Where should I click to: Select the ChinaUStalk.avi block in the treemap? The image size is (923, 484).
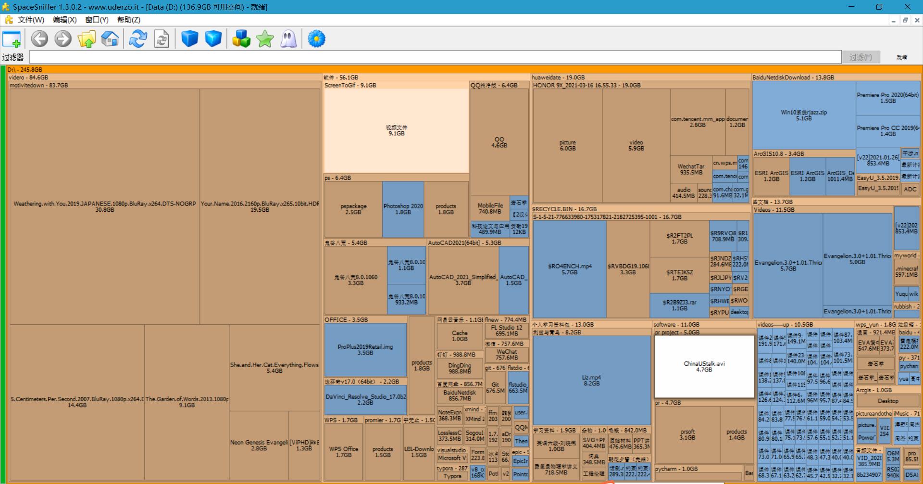coord(704,367)
